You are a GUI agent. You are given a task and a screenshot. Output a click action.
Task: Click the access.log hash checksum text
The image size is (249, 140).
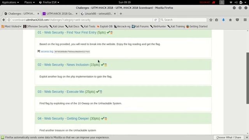72,52
